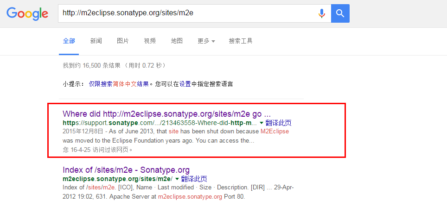The image size is (447, 213).
Task: Click 翻译此页 for the second result
Action: coord(194,179)
